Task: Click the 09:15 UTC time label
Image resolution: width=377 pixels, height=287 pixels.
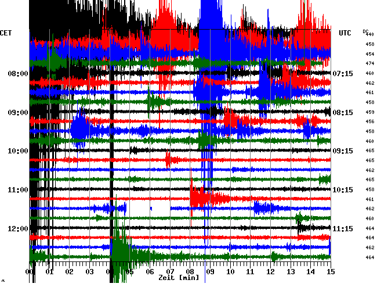Action: [x=343, y=151]
